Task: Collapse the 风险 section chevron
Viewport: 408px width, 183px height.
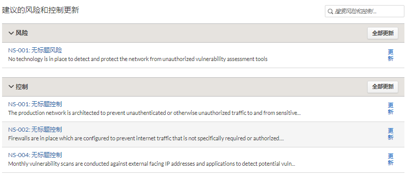Action: pos(11,33)
